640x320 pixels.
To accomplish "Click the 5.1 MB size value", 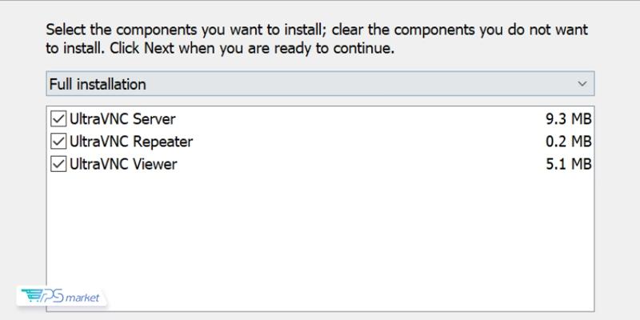I will click(568, 164).
